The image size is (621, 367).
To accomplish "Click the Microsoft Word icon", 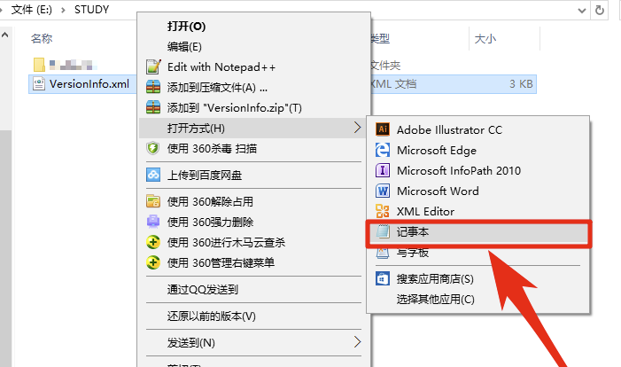I will 383,191.
